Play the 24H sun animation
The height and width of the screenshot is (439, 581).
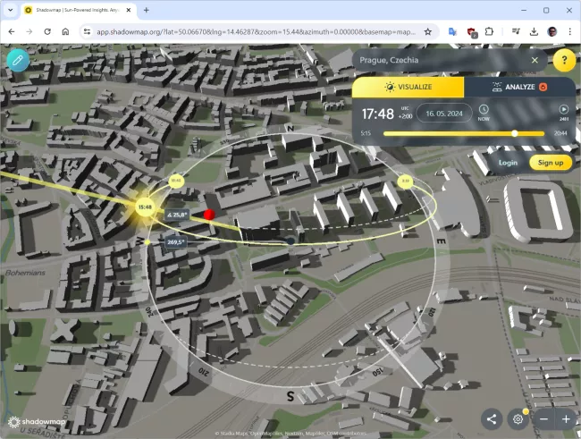(x=563, y=113)
